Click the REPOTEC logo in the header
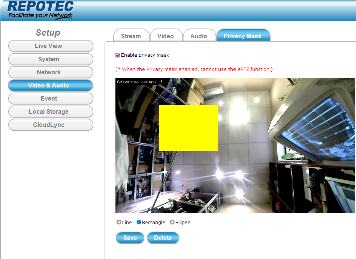The height and width of the screenshot is (259, 356). point(40,10)
